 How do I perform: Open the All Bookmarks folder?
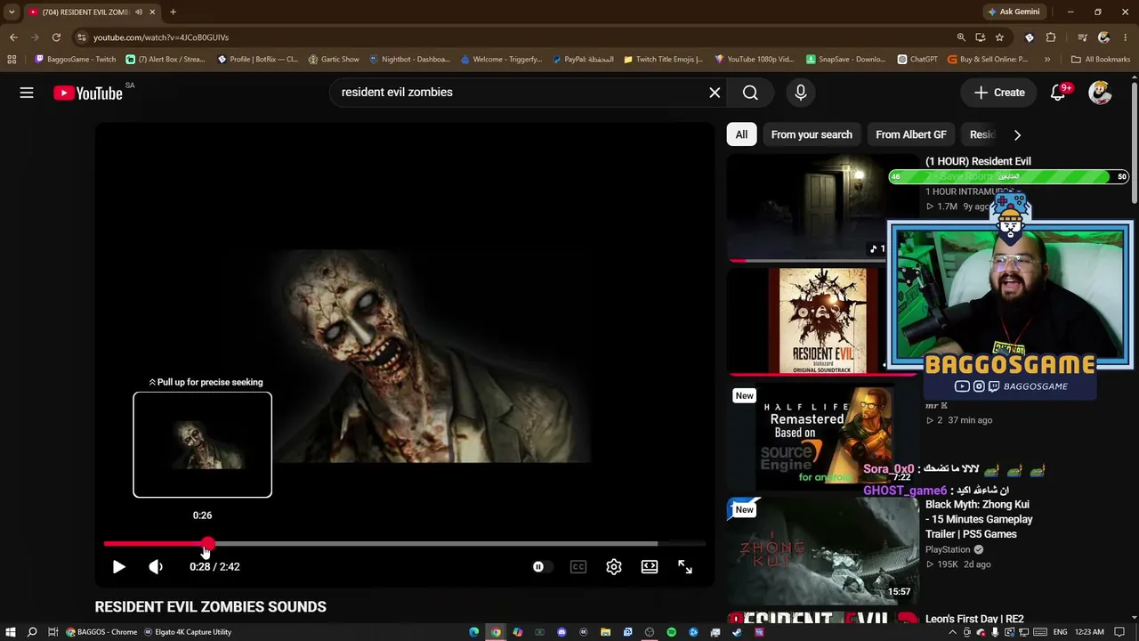[1101, 60]
